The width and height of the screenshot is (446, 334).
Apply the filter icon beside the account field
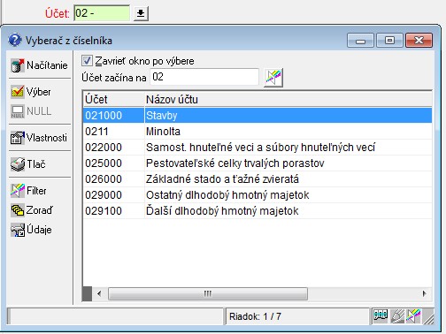[x=273, y=78]
